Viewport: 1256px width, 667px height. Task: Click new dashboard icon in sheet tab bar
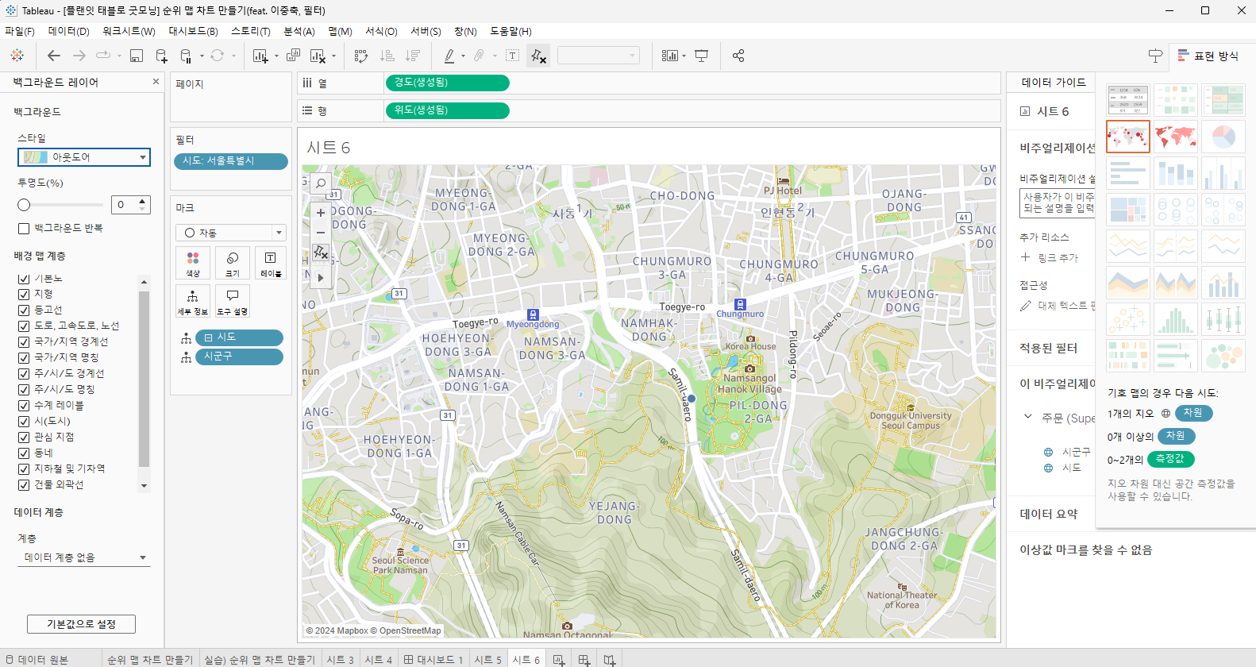click(x=584, y=660)
